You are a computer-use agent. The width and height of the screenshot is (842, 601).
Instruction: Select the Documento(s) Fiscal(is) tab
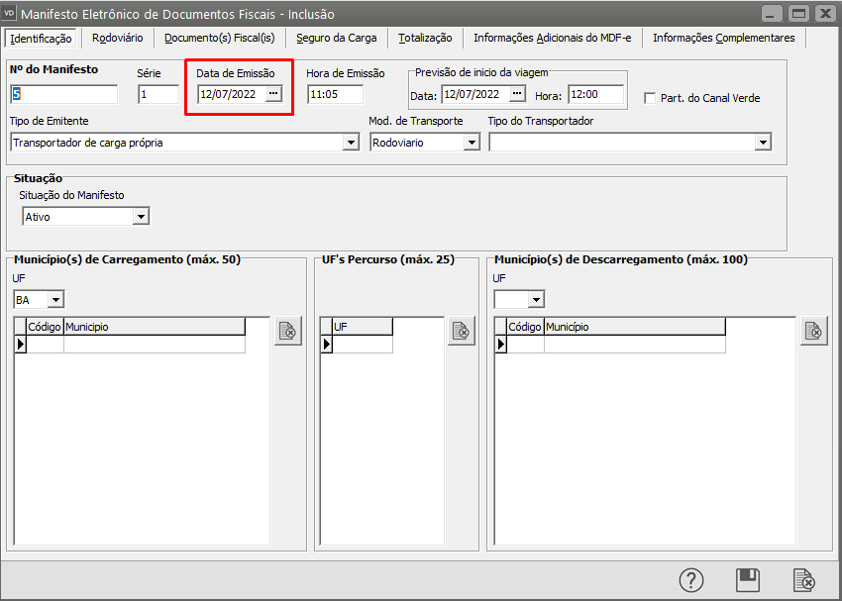(x=219, y=38)
